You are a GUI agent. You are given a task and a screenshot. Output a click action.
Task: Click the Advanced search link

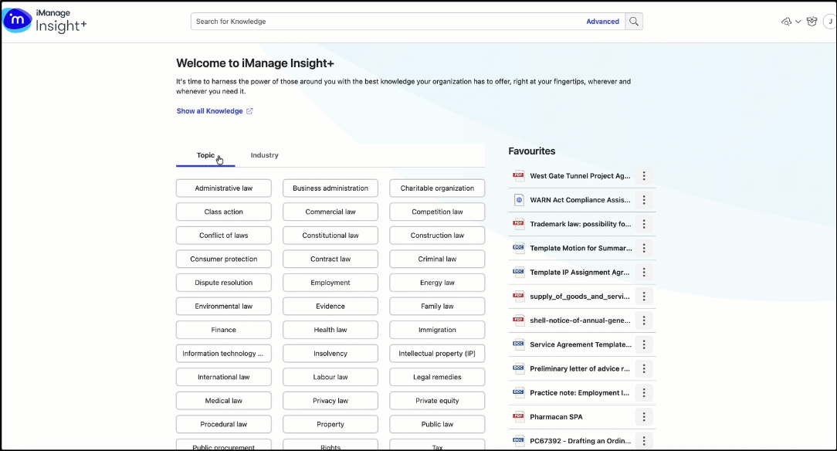coord(602,22)
